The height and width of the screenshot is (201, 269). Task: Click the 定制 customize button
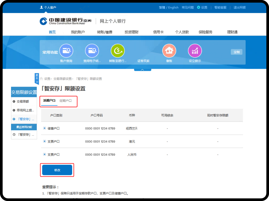click(x=236, y=52)
